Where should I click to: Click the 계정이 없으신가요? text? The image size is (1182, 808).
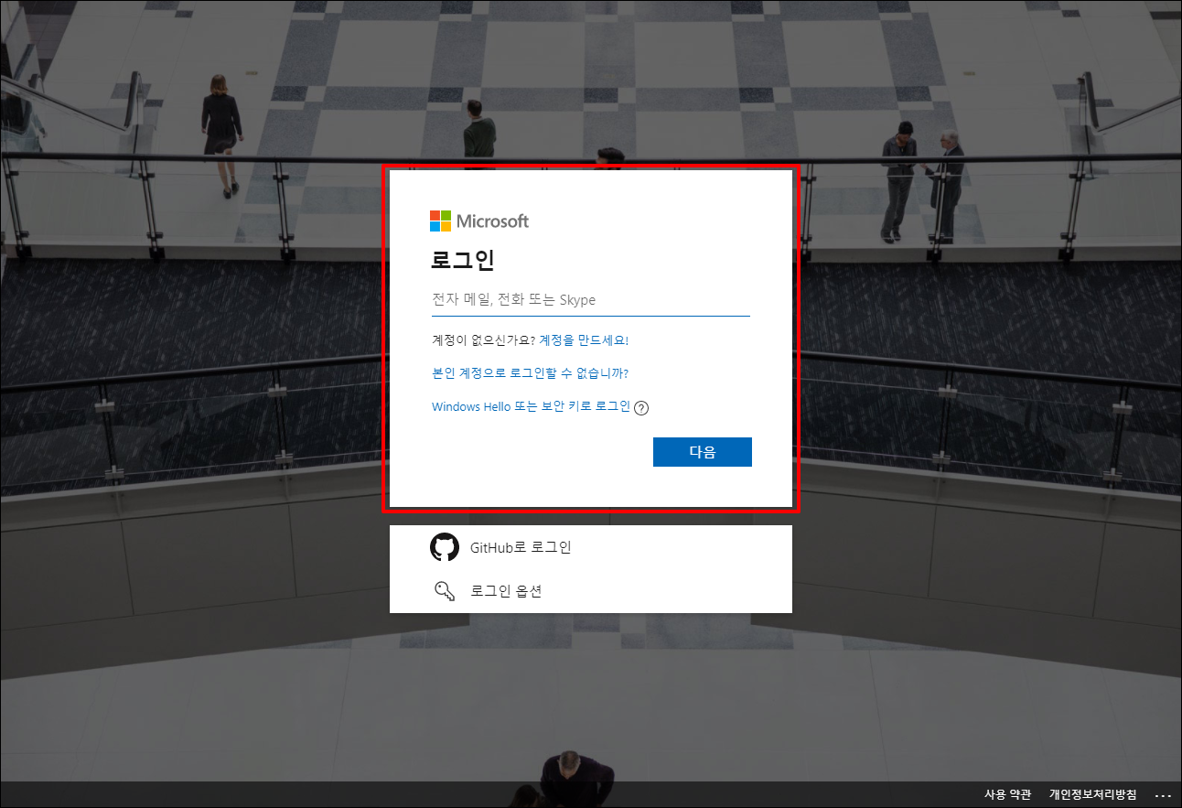[x=483, y=339]
